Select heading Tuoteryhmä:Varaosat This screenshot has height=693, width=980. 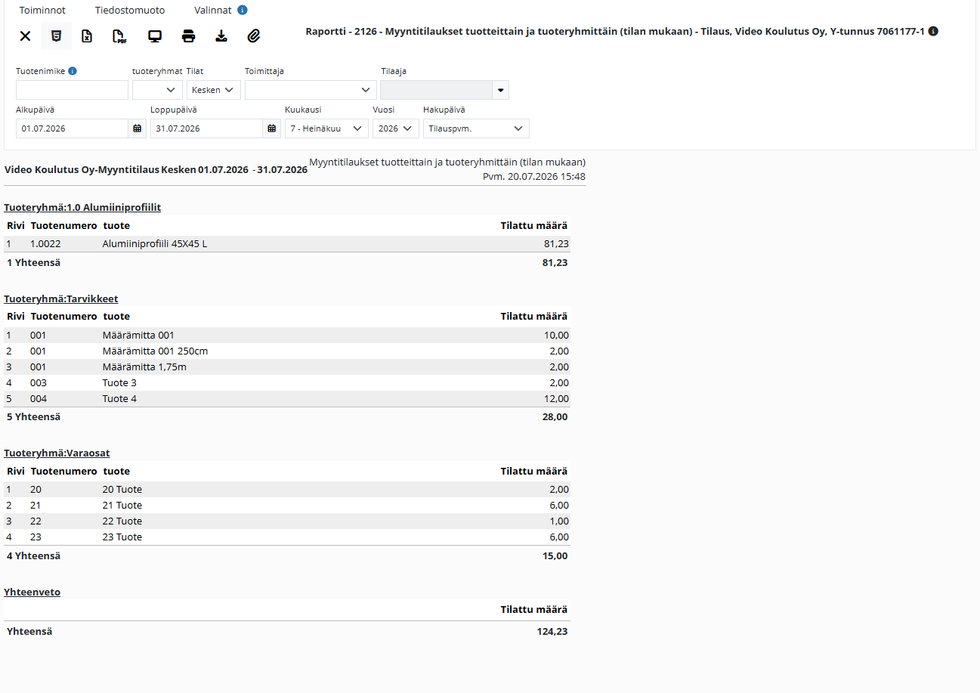pos(57,453)
